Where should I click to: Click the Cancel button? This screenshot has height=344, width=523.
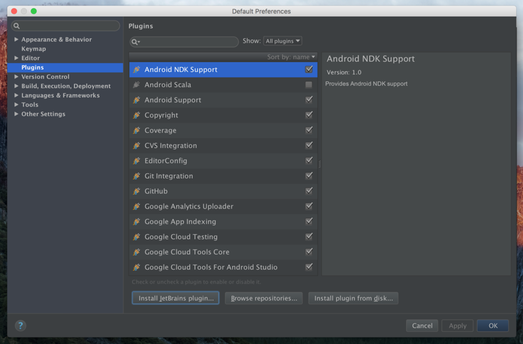click(422, 326)
